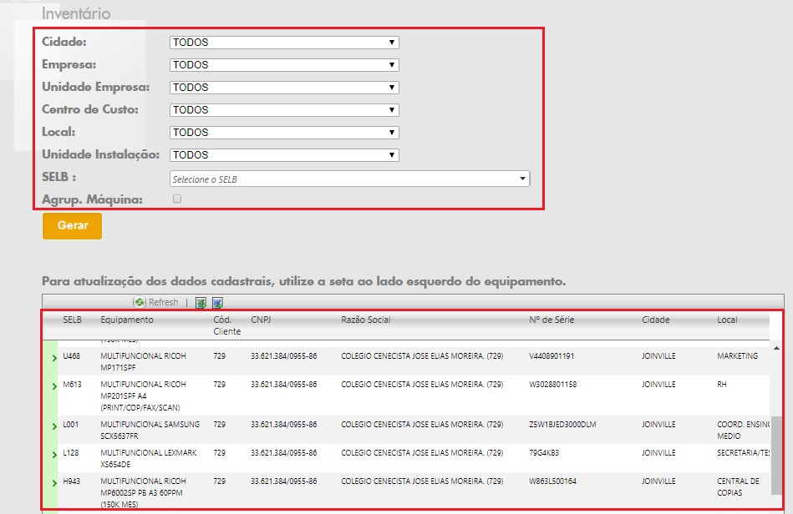
Task: Open the Cidade dropdown filter
Action: click(284, 43)
